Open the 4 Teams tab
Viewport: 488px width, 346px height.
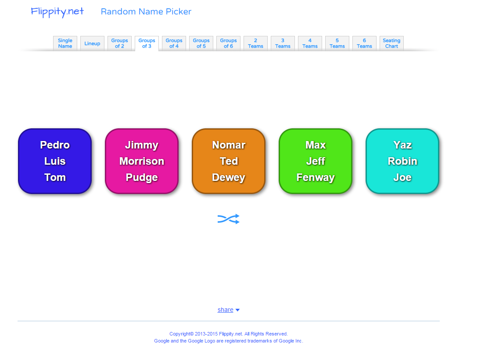[x=310, y=43]
